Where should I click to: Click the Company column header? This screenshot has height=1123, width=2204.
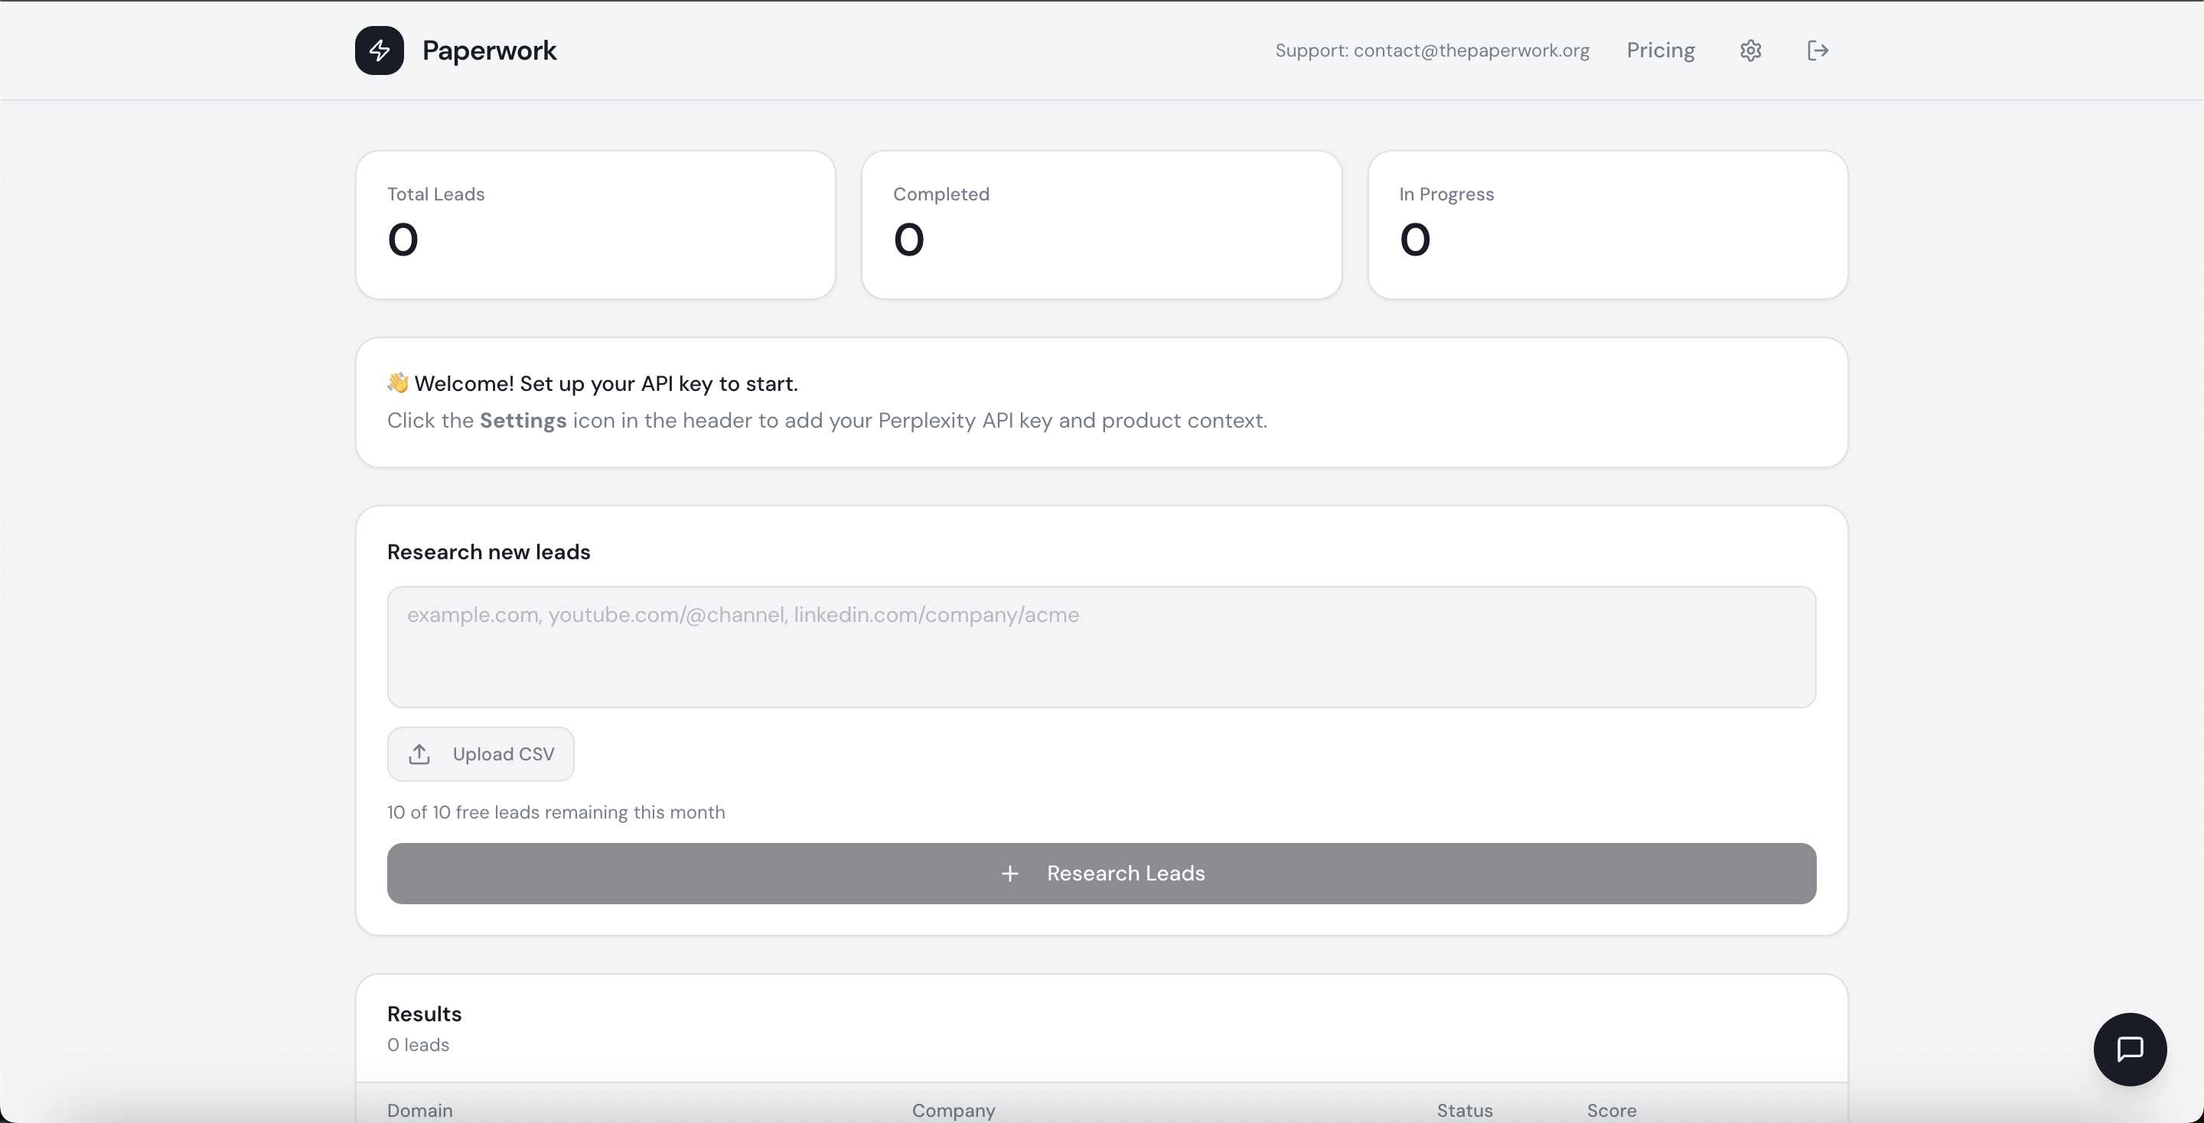953,1110
